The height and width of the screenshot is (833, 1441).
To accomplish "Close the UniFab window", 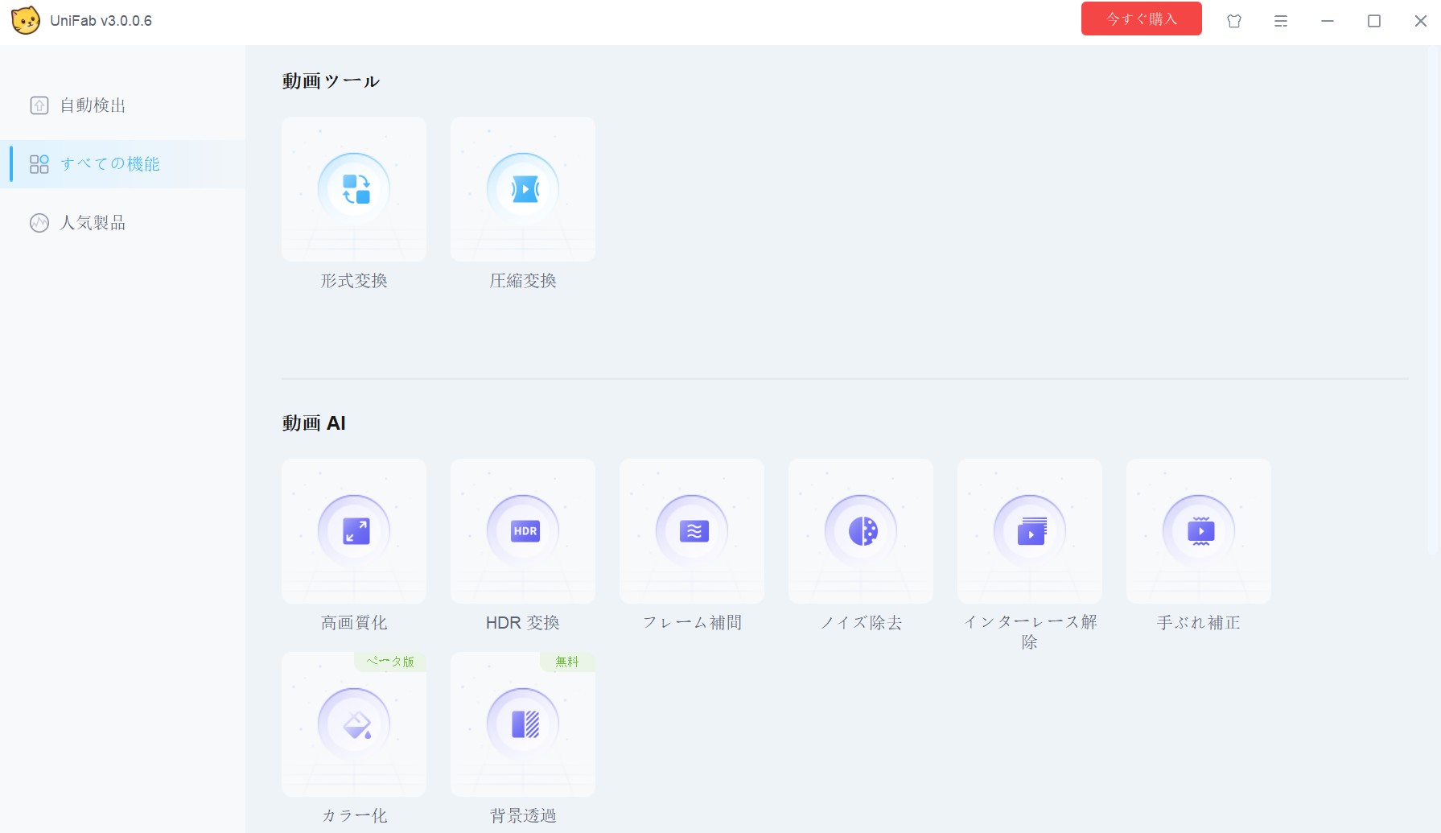I will [1421, 21].
